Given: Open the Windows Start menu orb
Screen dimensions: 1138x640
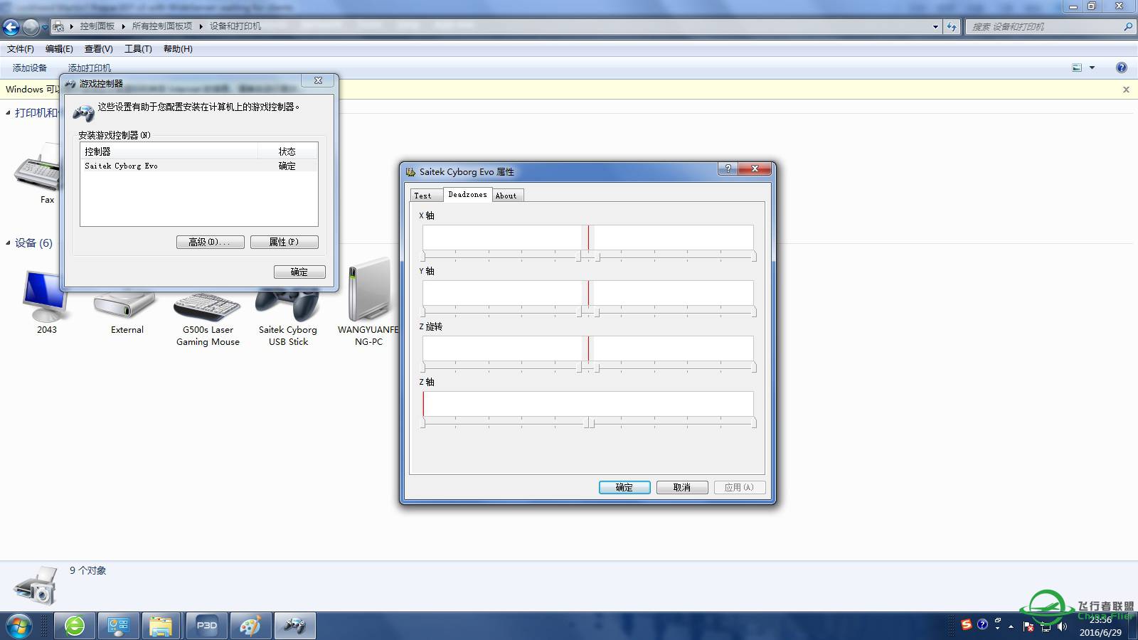Looking at the screenshot, I should (x=19, y=626).
